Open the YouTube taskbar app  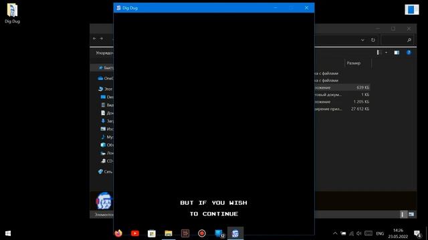[135, 233]
